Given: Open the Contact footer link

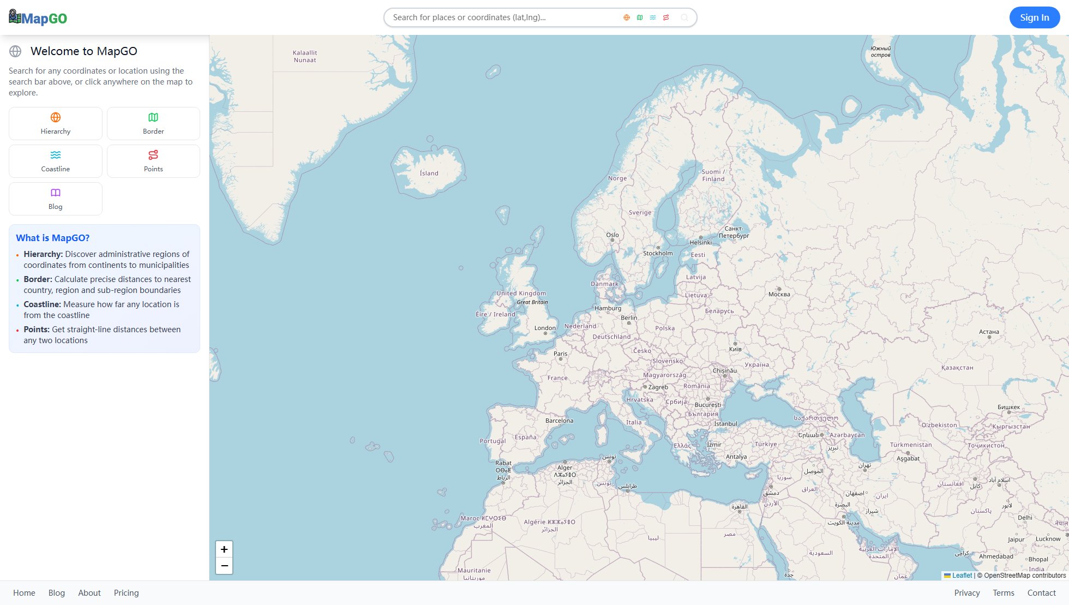Looking at the screenshot, I should [1041, 593].
